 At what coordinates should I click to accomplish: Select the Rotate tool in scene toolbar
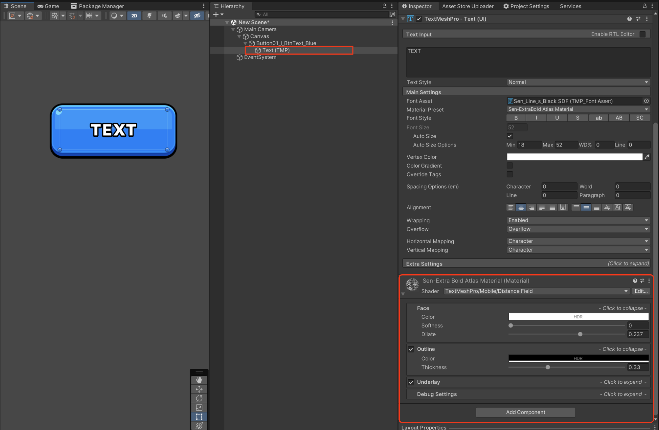(199, 398)
